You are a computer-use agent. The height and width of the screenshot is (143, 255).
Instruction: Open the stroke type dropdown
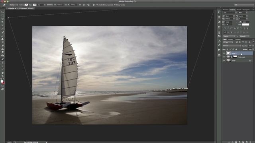pyautogui.click(x=49, y=5)
